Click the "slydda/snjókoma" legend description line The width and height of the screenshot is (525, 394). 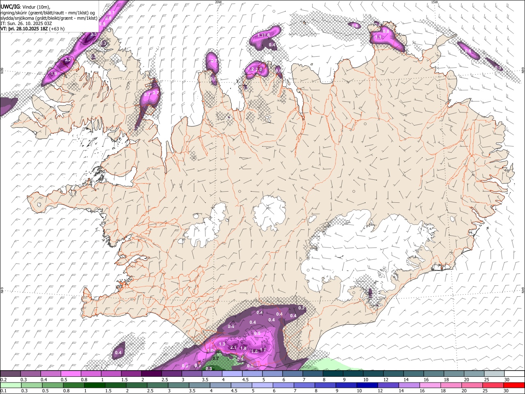click(x=49, y=18)
